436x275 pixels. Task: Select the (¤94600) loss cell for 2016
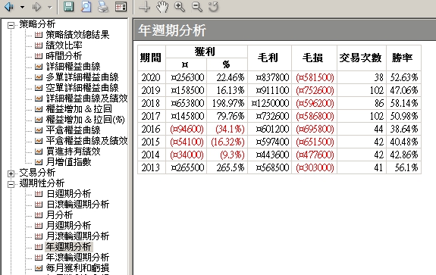tap(187, 129)
